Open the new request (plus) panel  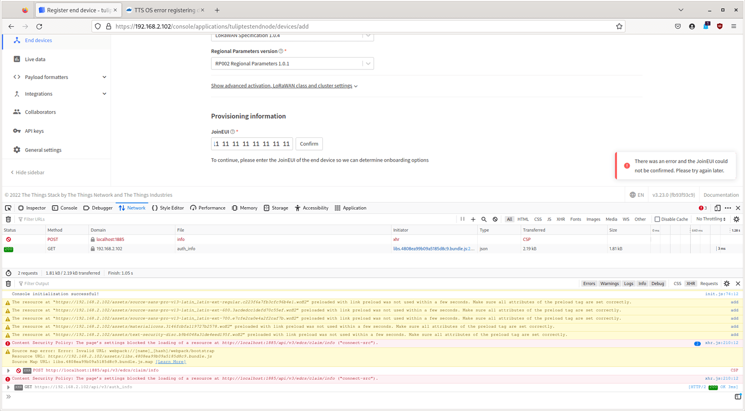pyautogui.click(x=473, y=219)
